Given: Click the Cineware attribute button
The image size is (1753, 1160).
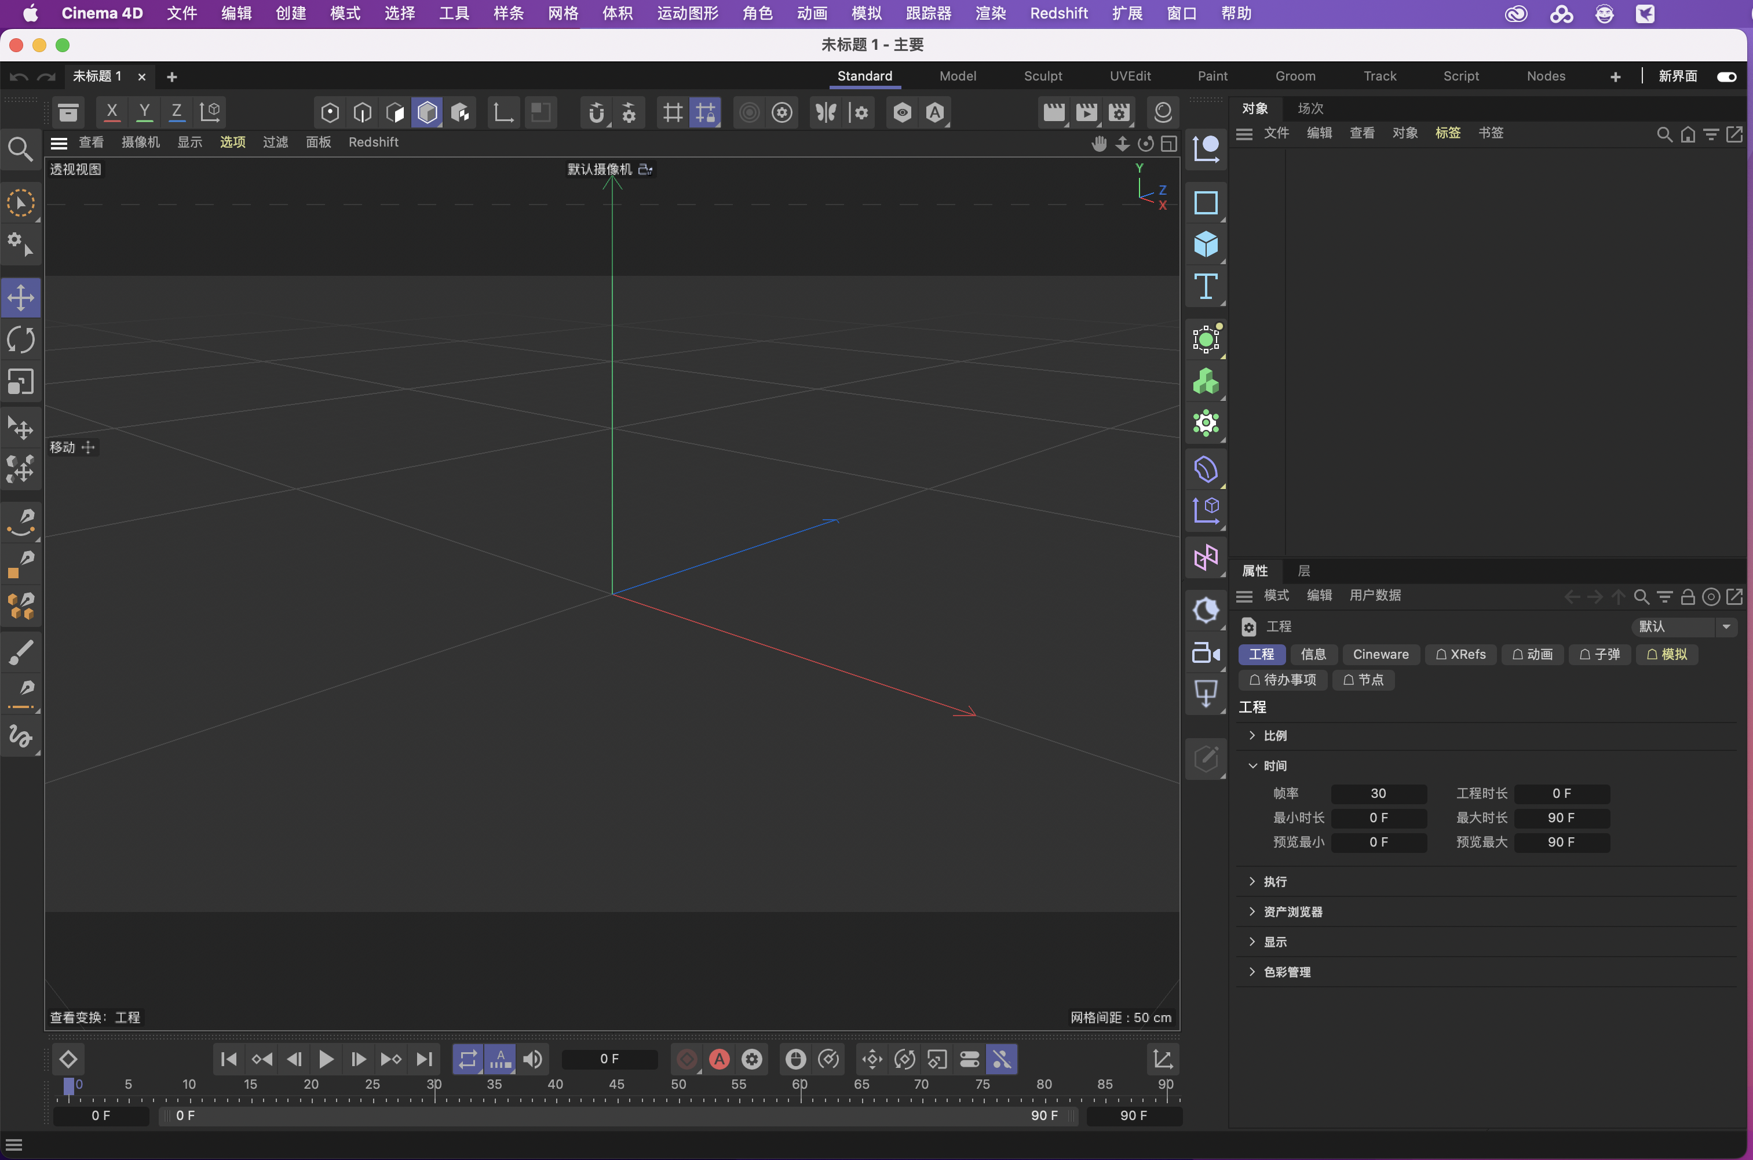Looking at the screenshot, I should (1380, 654).
